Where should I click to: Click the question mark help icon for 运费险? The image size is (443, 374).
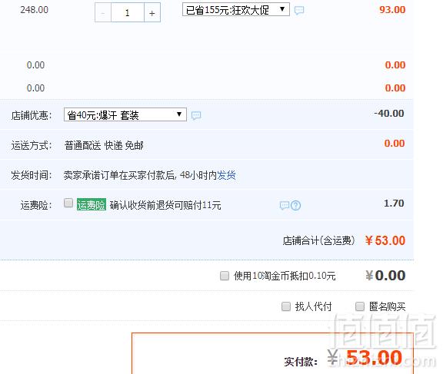(x=296, y=205)
